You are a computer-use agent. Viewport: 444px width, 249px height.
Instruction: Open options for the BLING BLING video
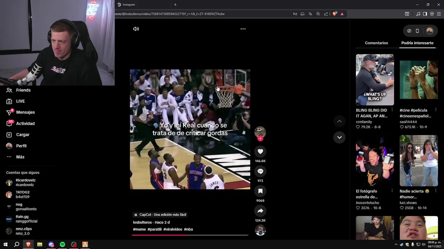[x=392, y=110]
